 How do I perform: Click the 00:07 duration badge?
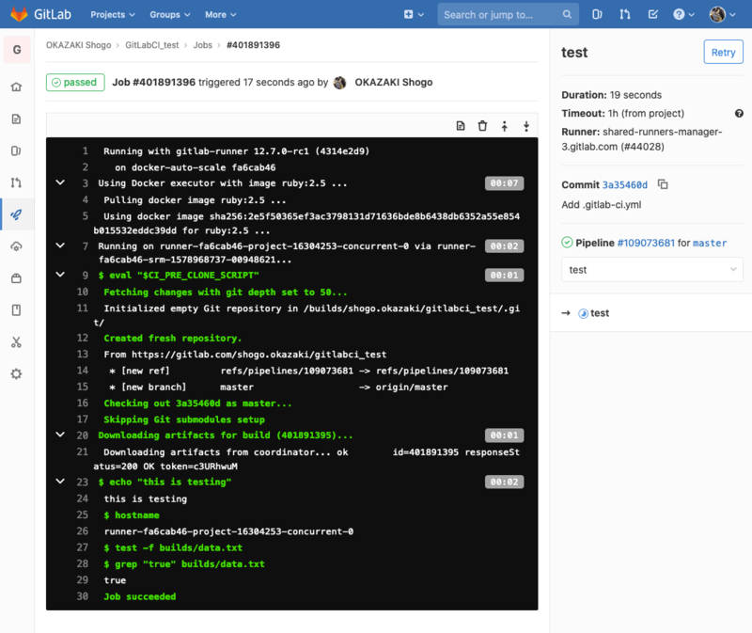[x=504, y=183]
